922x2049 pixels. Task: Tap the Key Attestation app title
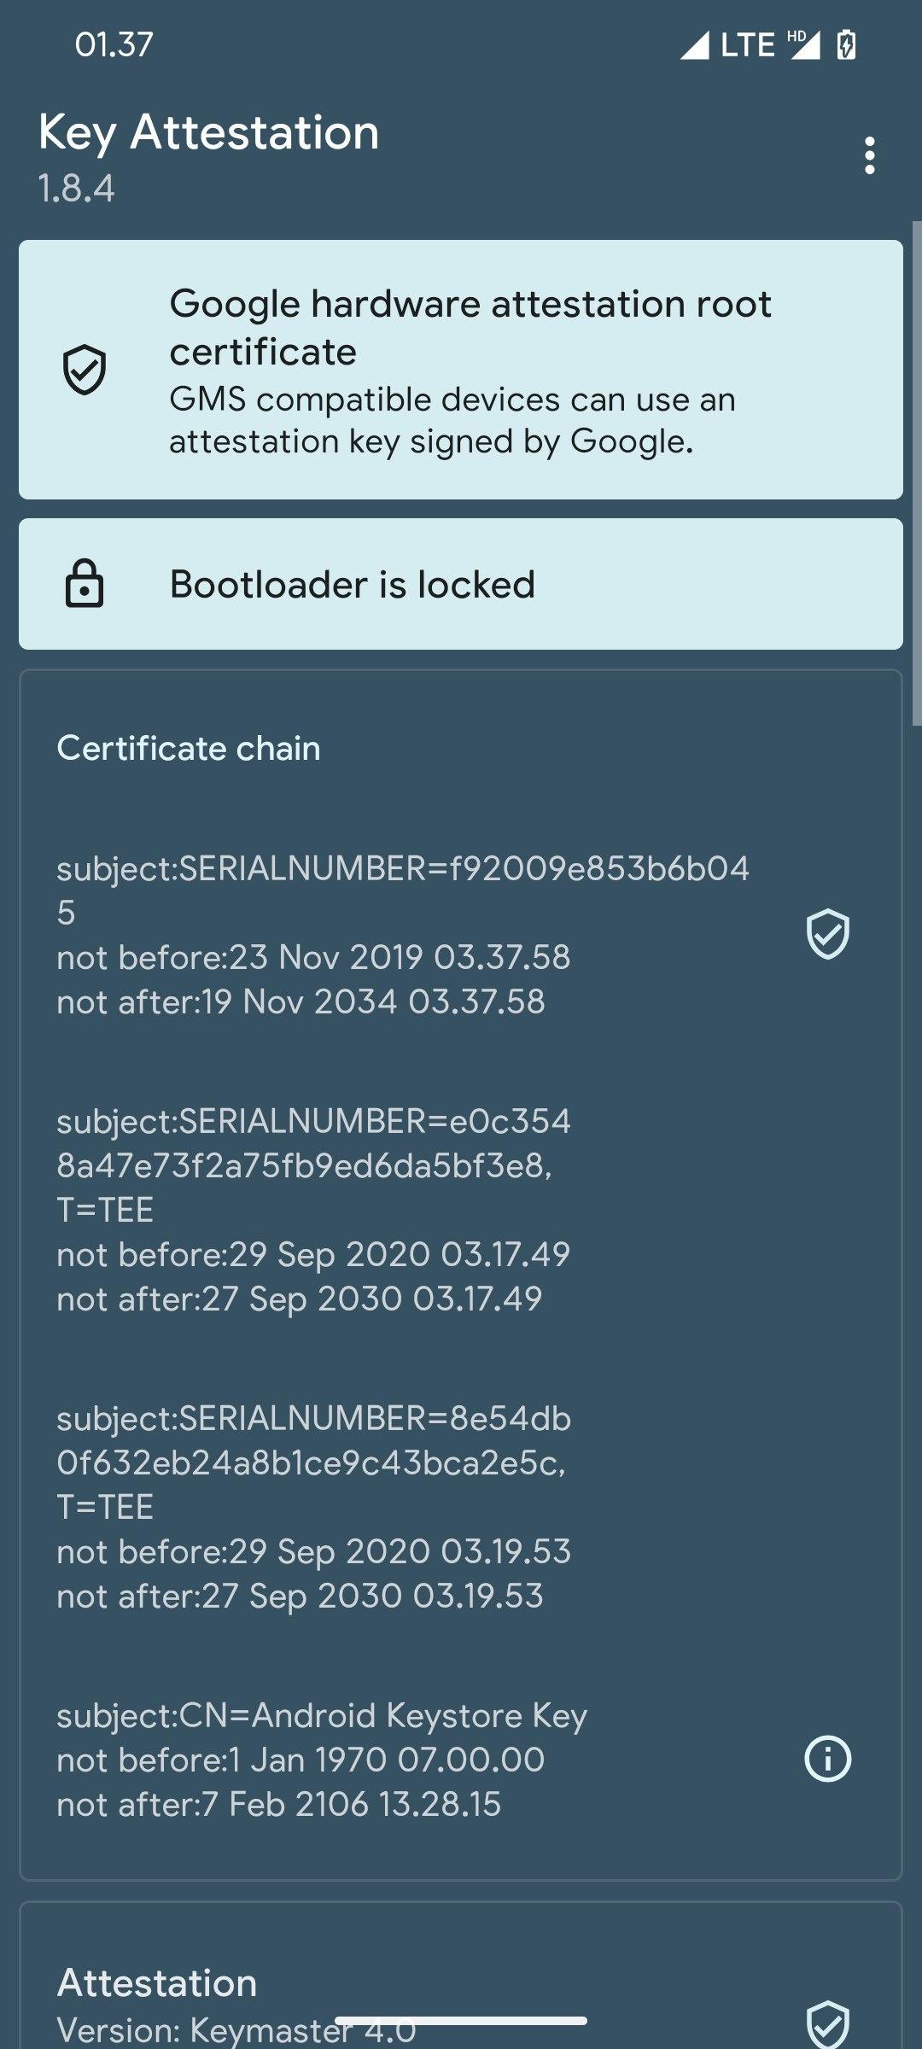[x=209, y=132]
